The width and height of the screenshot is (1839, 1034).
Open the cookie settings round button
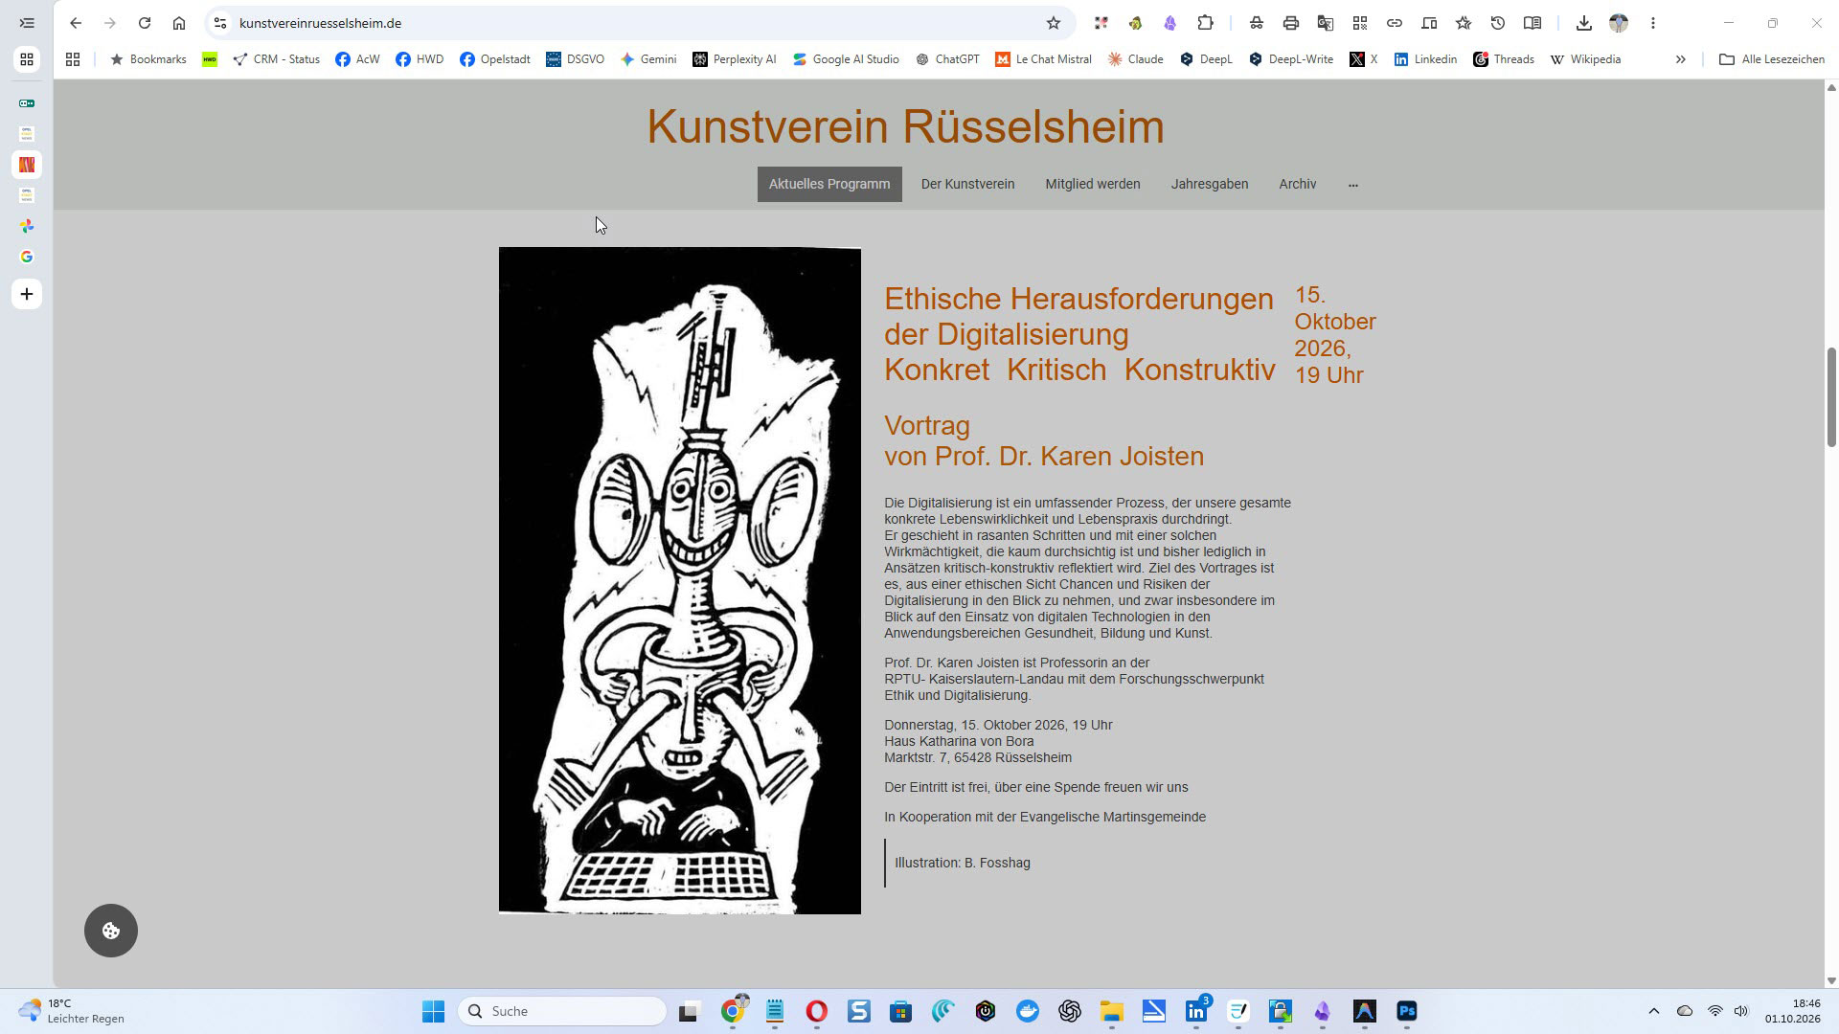(111, 931)
